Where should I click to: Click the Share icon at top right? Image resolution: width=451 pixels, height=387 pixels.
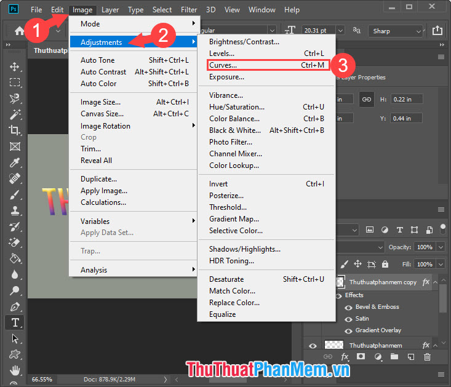point(437,30)
